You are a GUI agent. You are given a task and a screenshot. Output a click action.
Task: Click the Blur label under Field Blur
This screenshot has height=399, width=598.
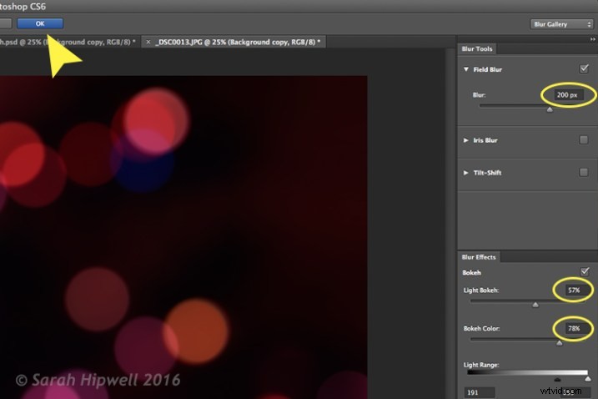(479, 94)
